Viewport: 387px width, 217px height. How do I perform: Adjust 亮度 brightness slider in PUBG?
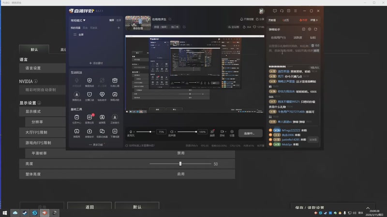[x=180, y=164]
